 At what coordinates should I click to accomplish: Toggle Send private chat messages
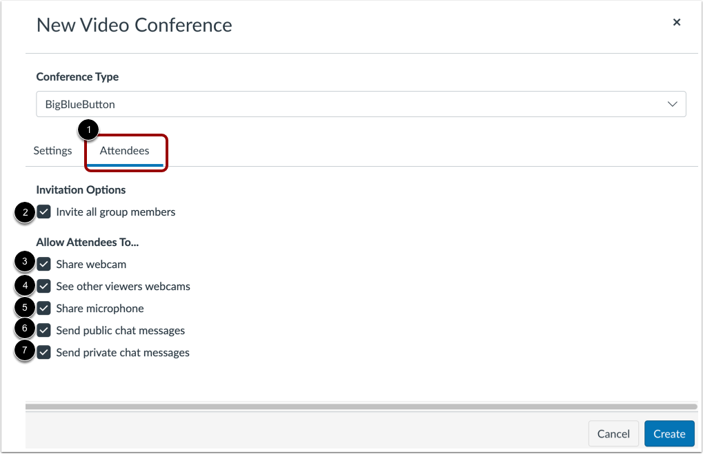click(x=44, y=352)
